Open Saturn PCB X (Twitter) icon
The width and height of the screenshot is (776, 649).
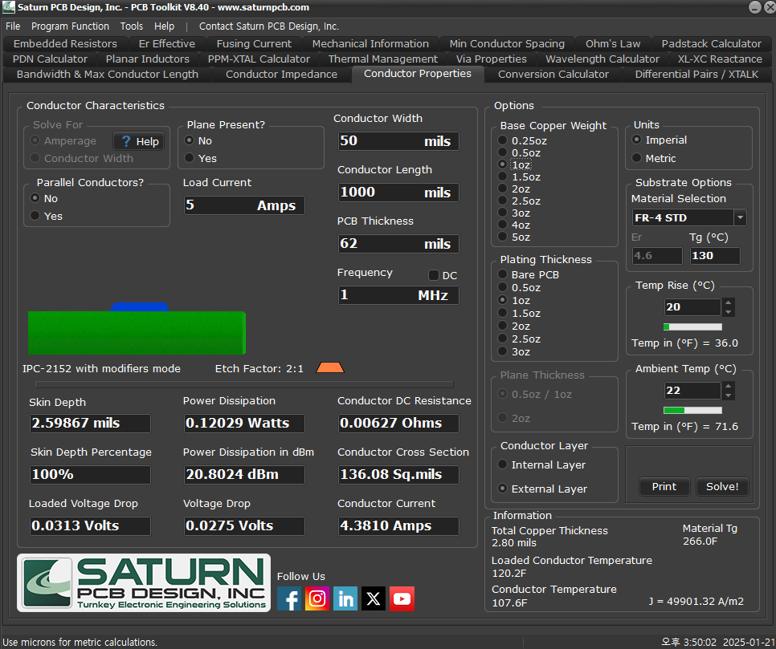[374, 598]
